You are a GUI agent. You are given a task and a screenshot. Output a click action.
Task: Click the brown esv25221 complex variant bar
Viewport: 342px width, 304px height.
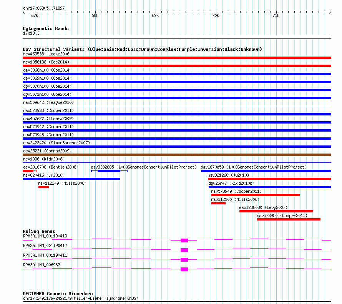click(x=177, y=155)
